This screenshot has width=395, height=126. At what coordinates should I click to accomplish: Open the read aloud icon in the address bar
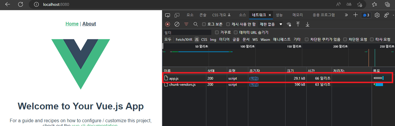coord(339,4)
